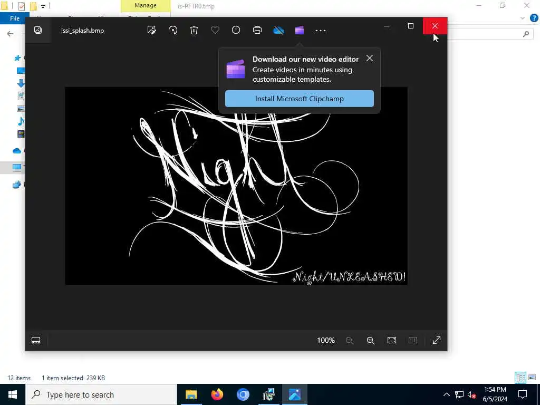540x405 pixels.
Task: Expand the Explorer ribbon chevron
Action: click(523, 18)
